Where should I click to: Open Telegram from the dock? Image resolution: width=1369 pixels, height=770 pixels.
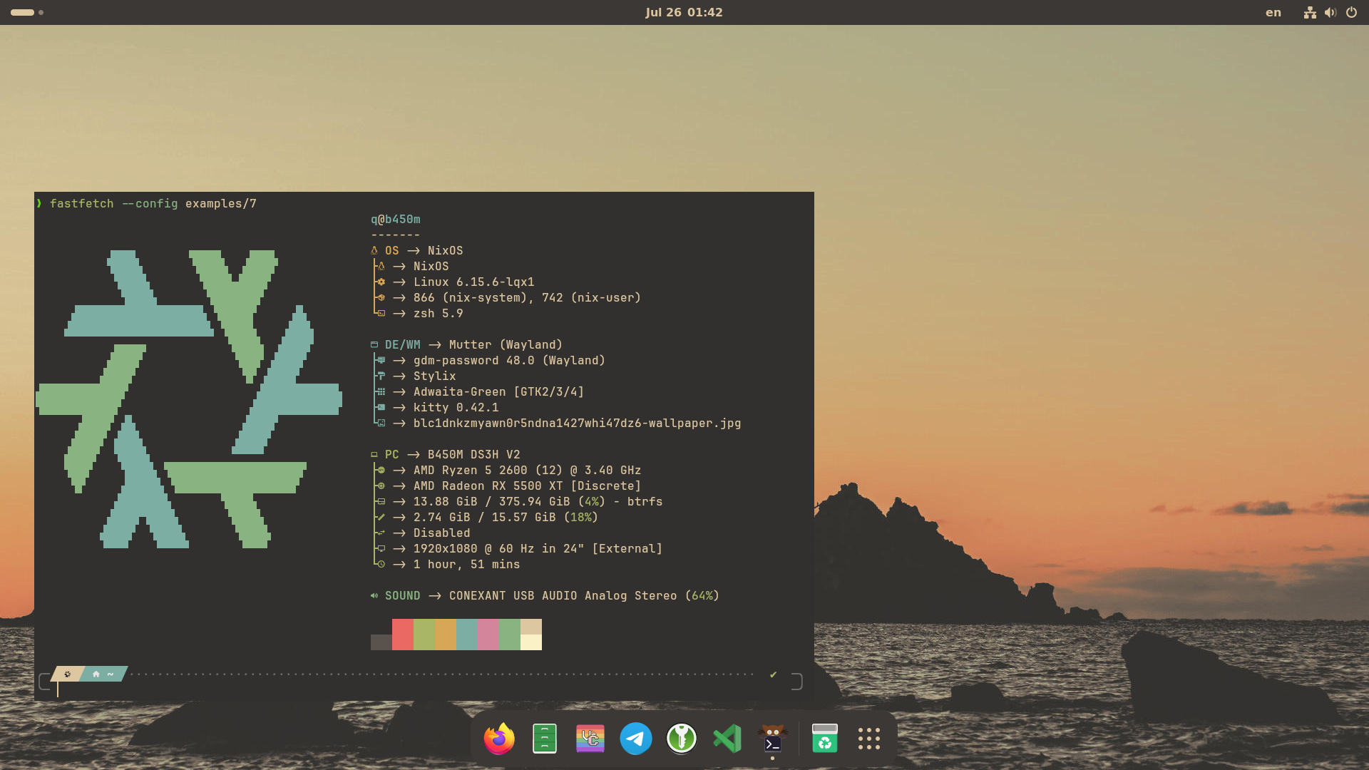click(x=636, y=739)
